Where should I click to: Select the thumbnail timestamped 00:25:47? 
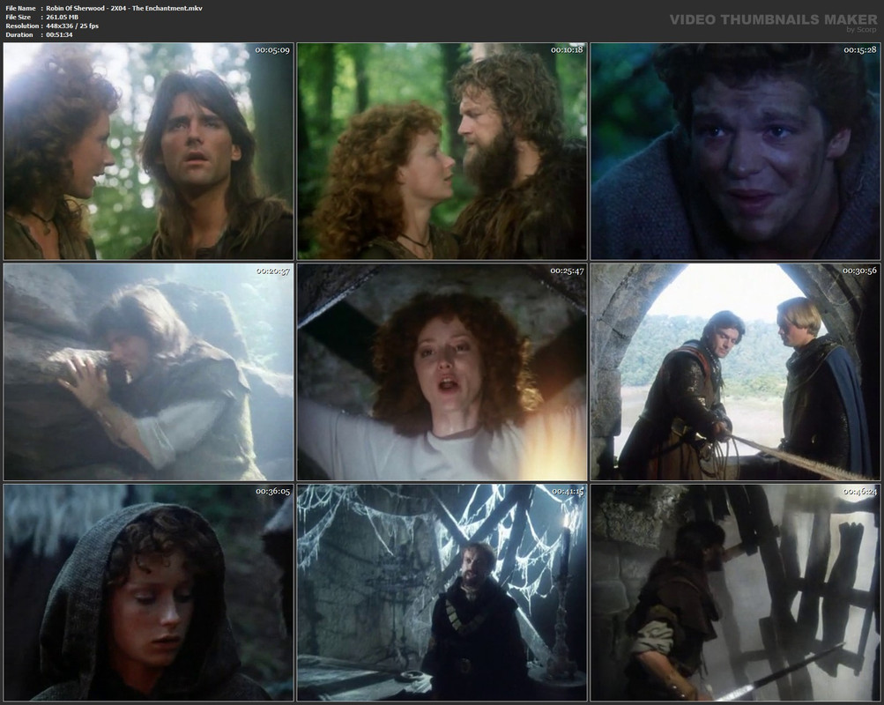click(442, 372)
